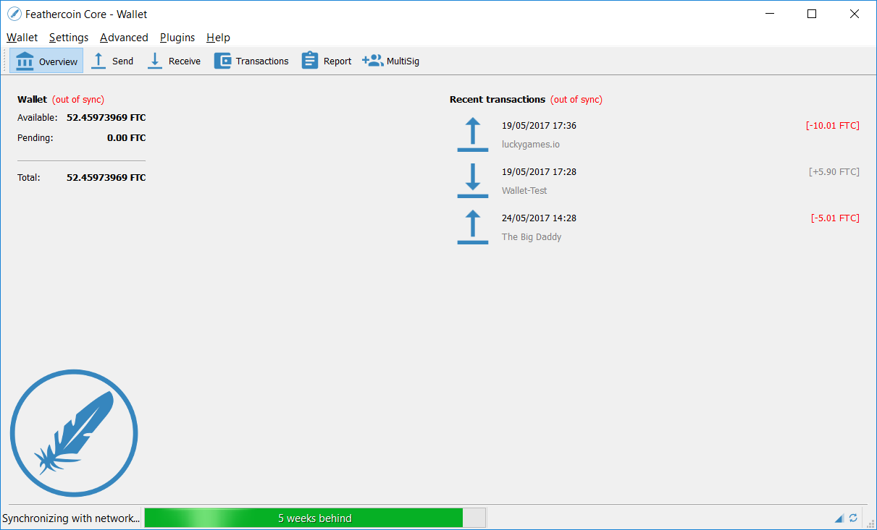Open the Send coins page
This screenshot has height=530, width=877.
(x=112, y=61)
